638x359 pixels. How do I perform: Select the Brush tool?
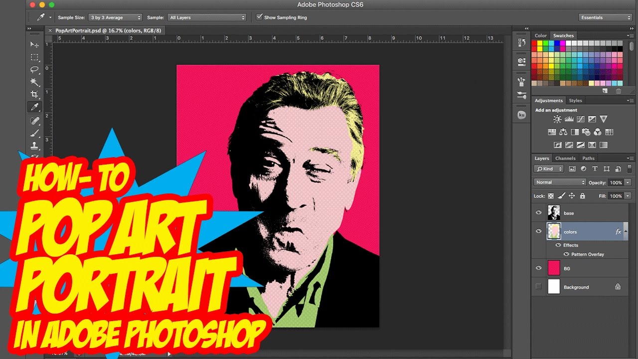point(34,133)
